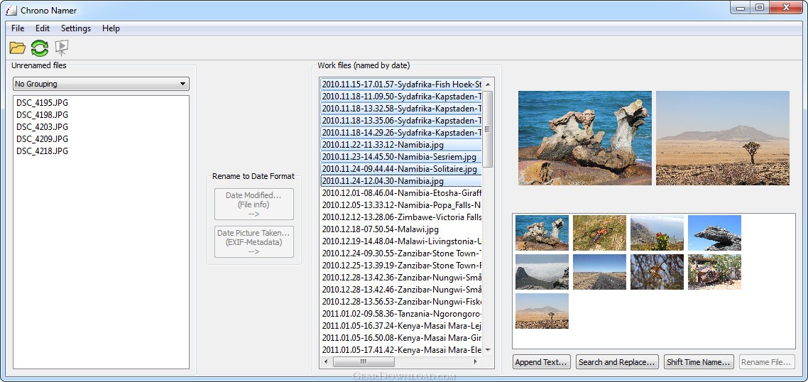Select the 2011.01.05-17.41.42 Kenya-Masai Mara file
Image resolution: width=808 pixels, height=382 pixels.
coord(401,350)
